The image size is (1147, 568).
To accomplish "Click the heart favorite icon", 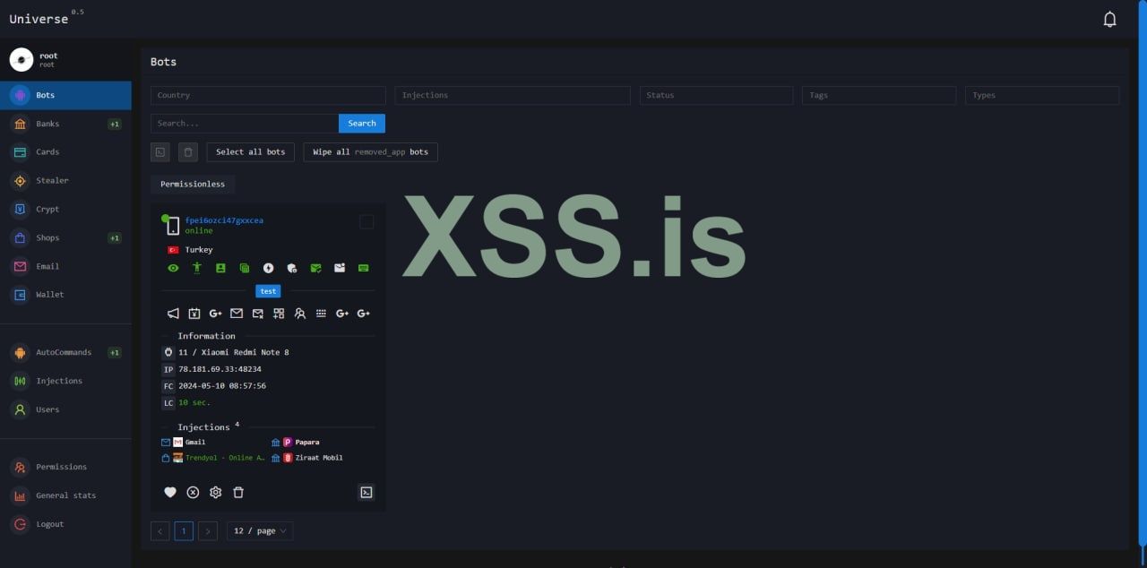I will click(x=170, y=493).
